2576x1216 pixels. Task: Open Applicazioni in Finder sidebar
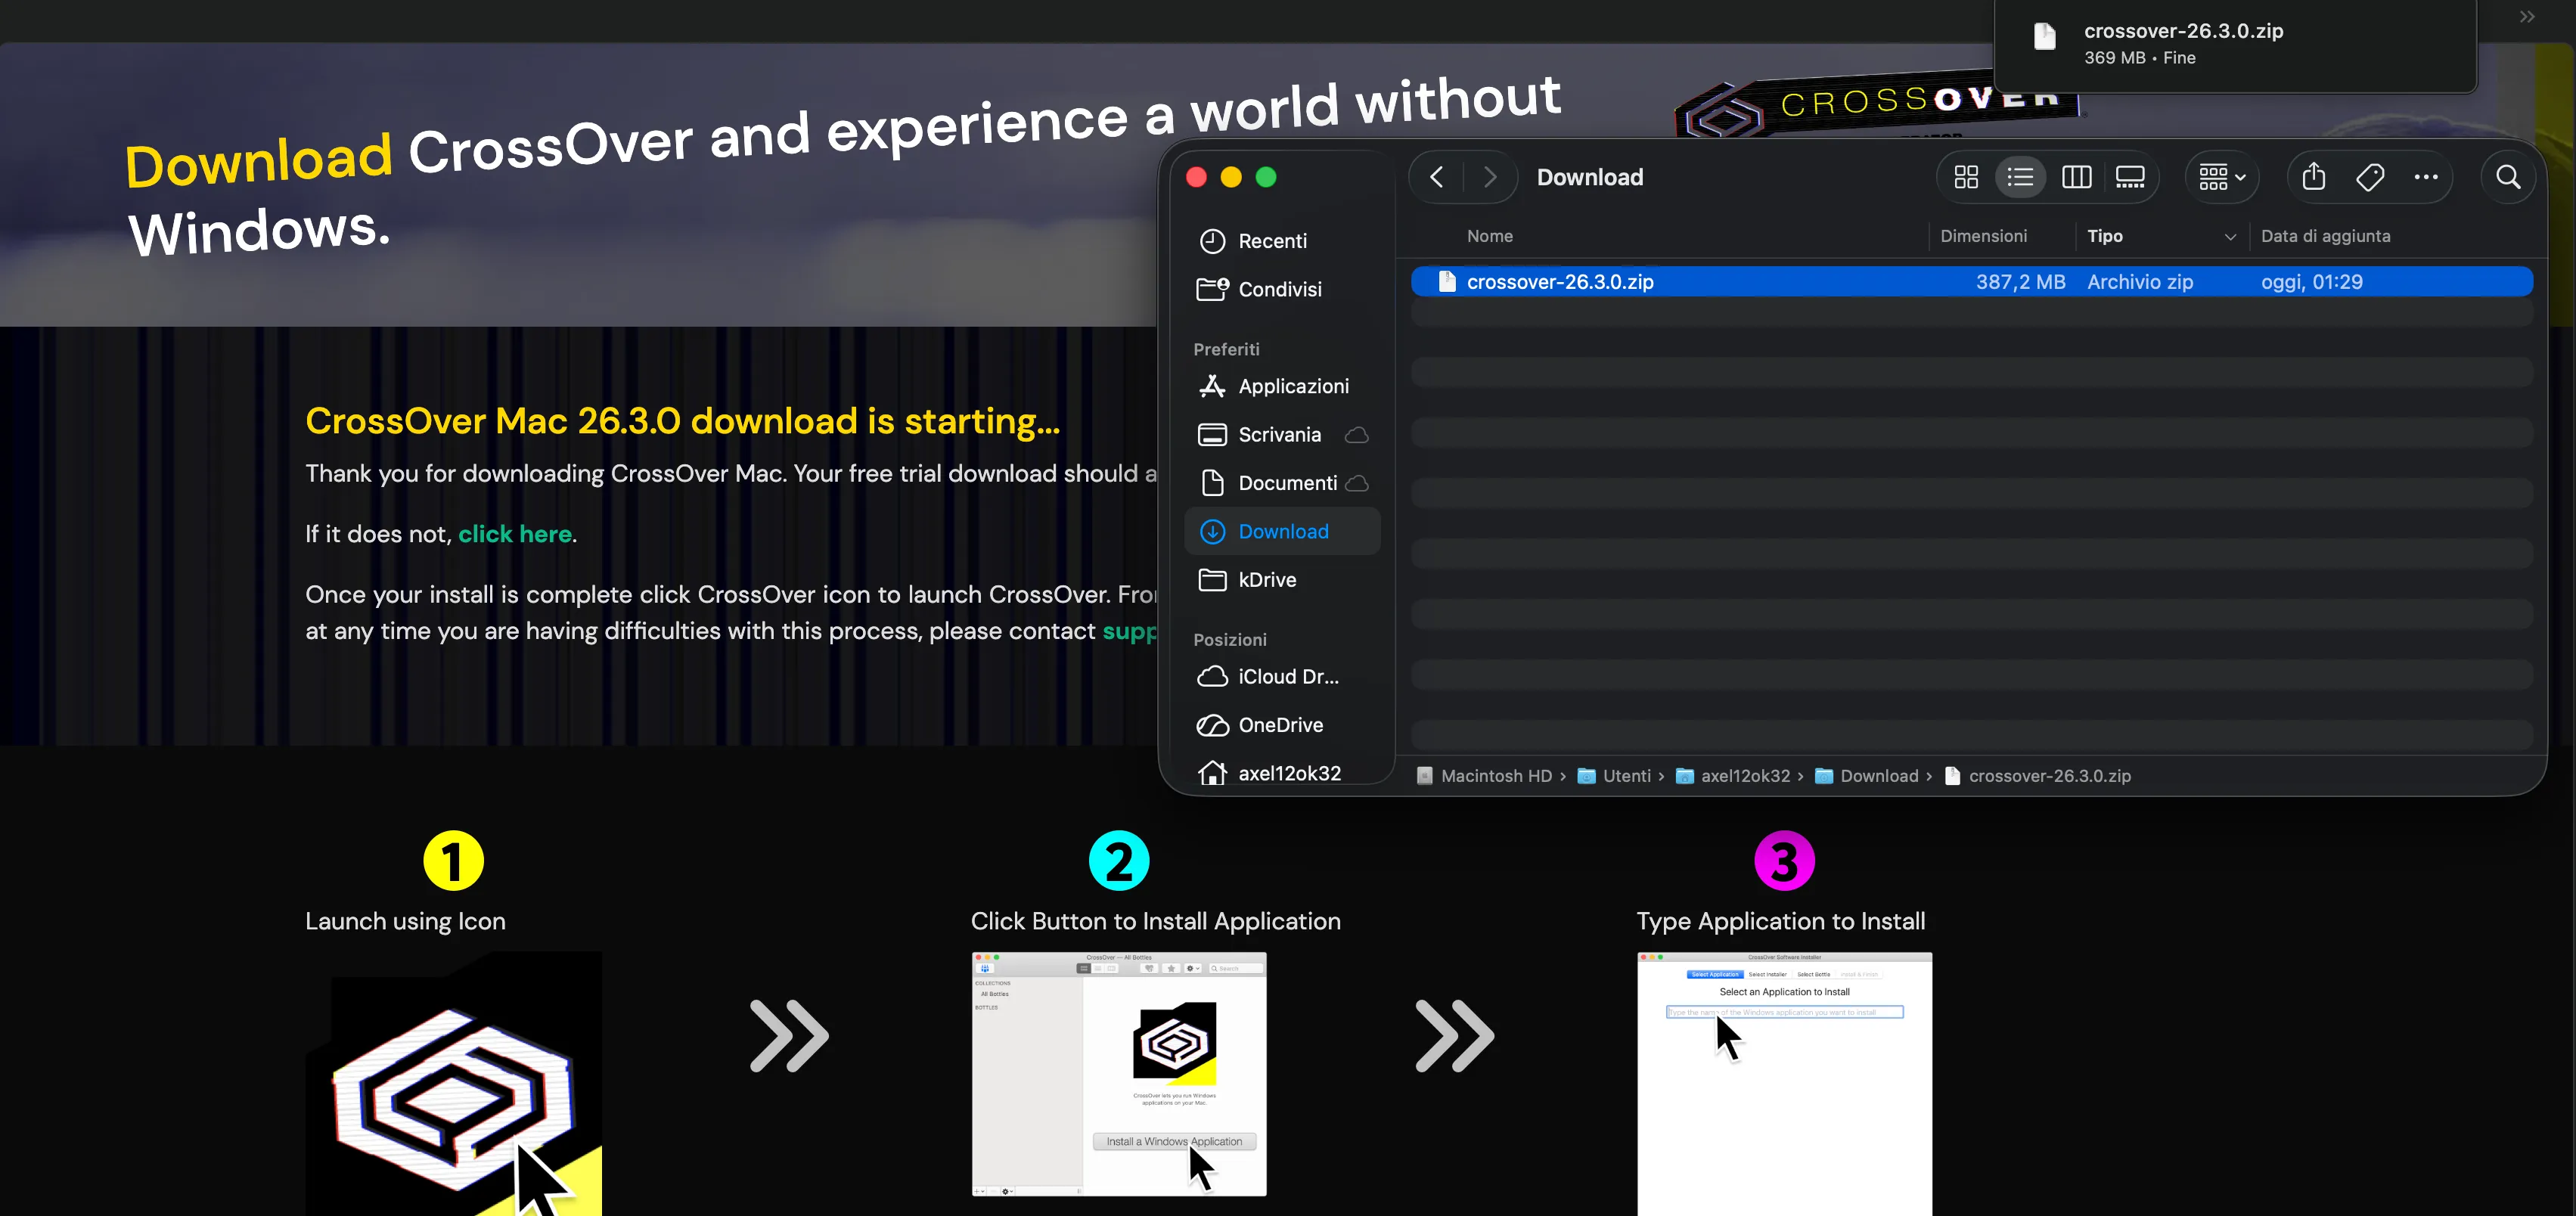1282,386
